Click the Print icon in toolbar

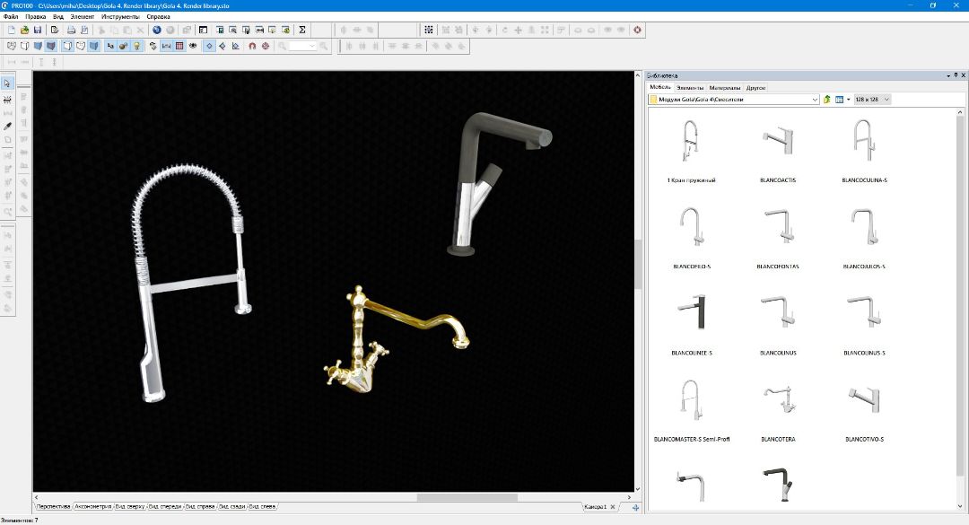point(71,30)
